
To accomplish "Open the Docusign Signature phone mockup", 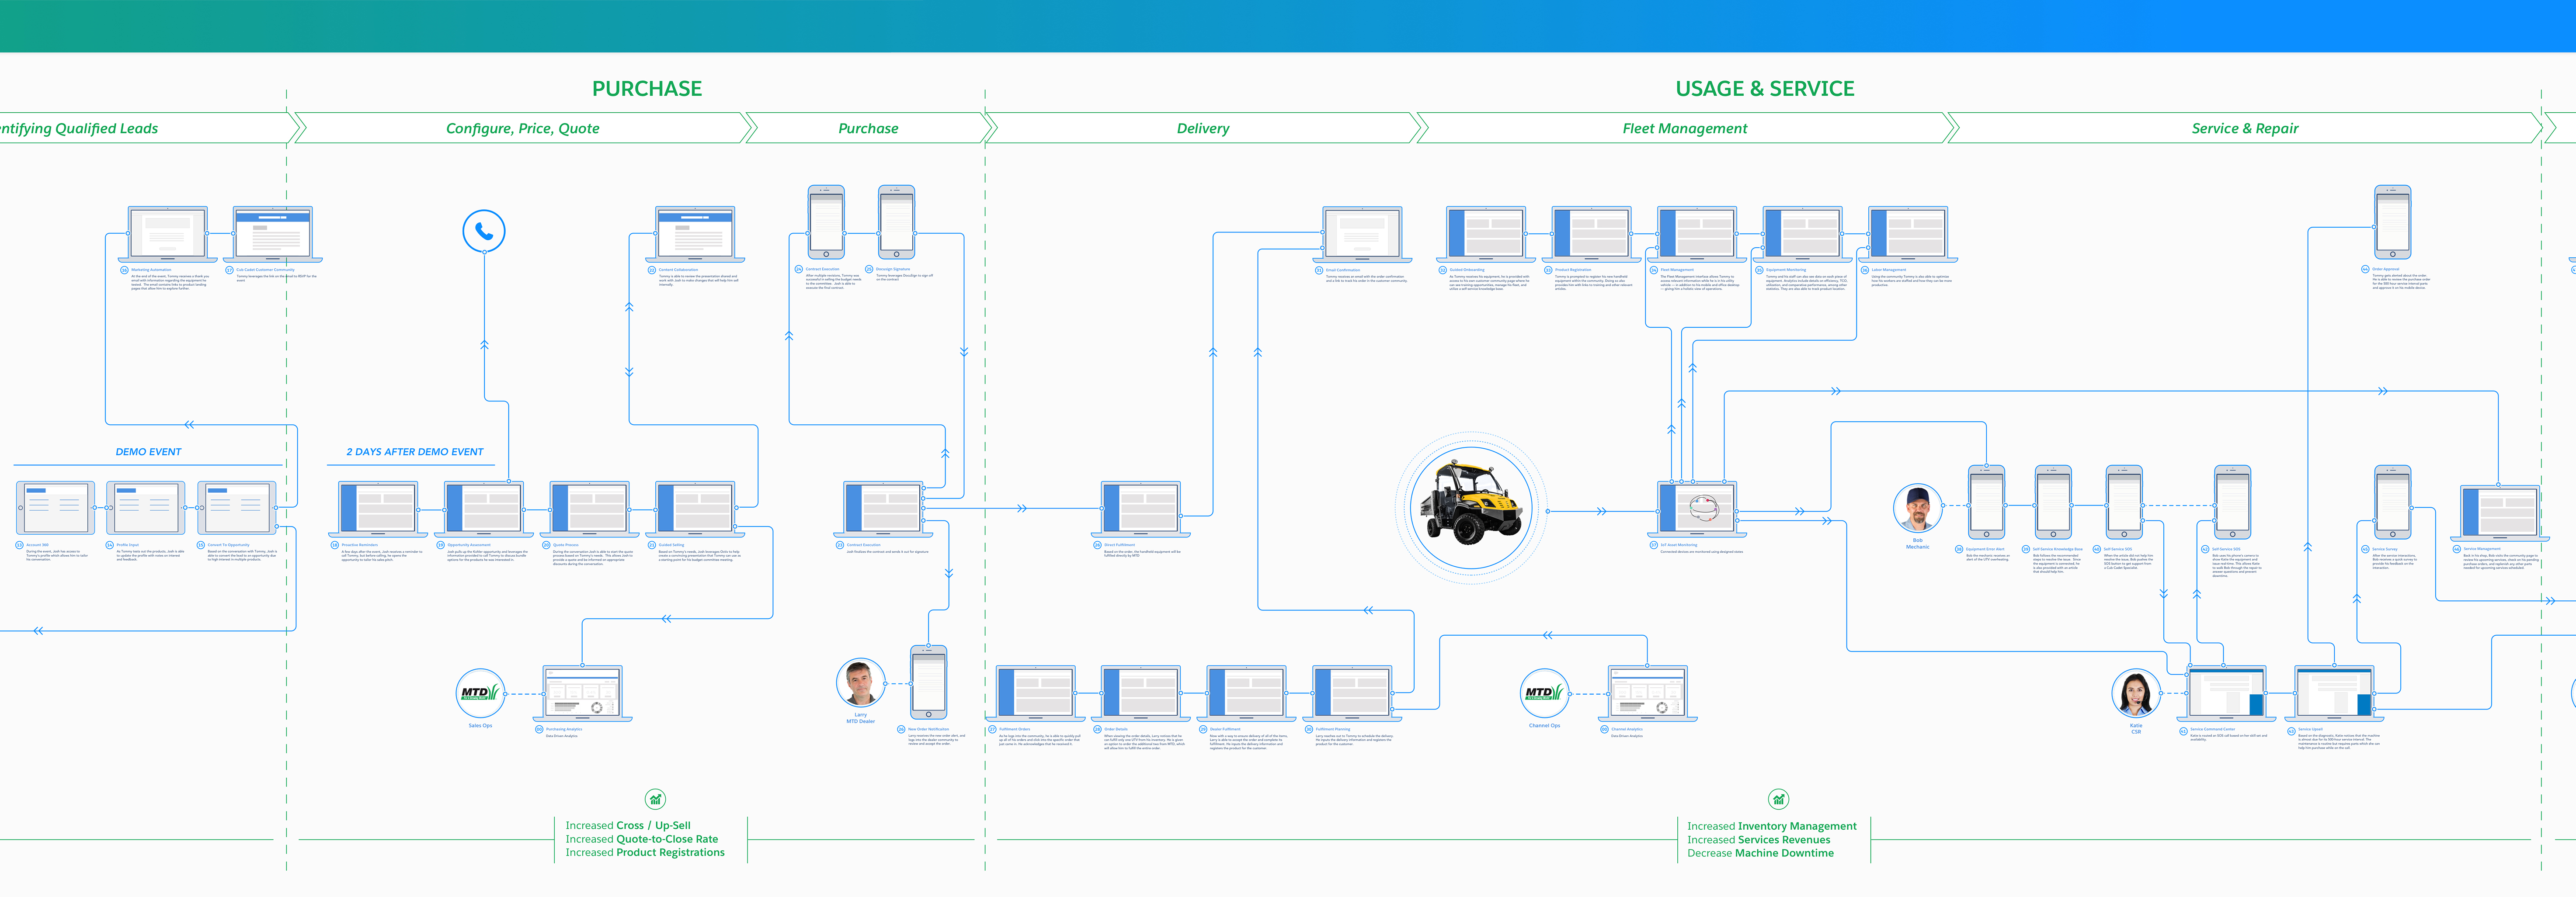I will coord(896,222).
